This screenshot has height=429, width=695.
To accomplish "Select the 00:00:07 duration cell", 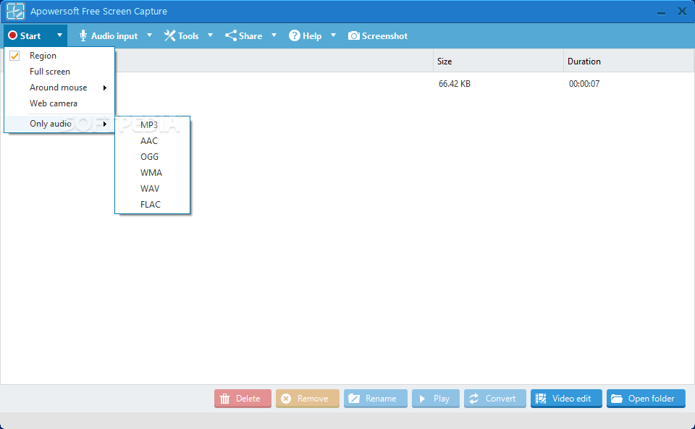I will (x=584, y=84).
